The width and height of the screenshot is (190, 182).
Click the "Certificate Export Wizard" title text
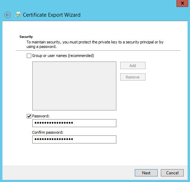pyautogui.click(x=52, y=15)
